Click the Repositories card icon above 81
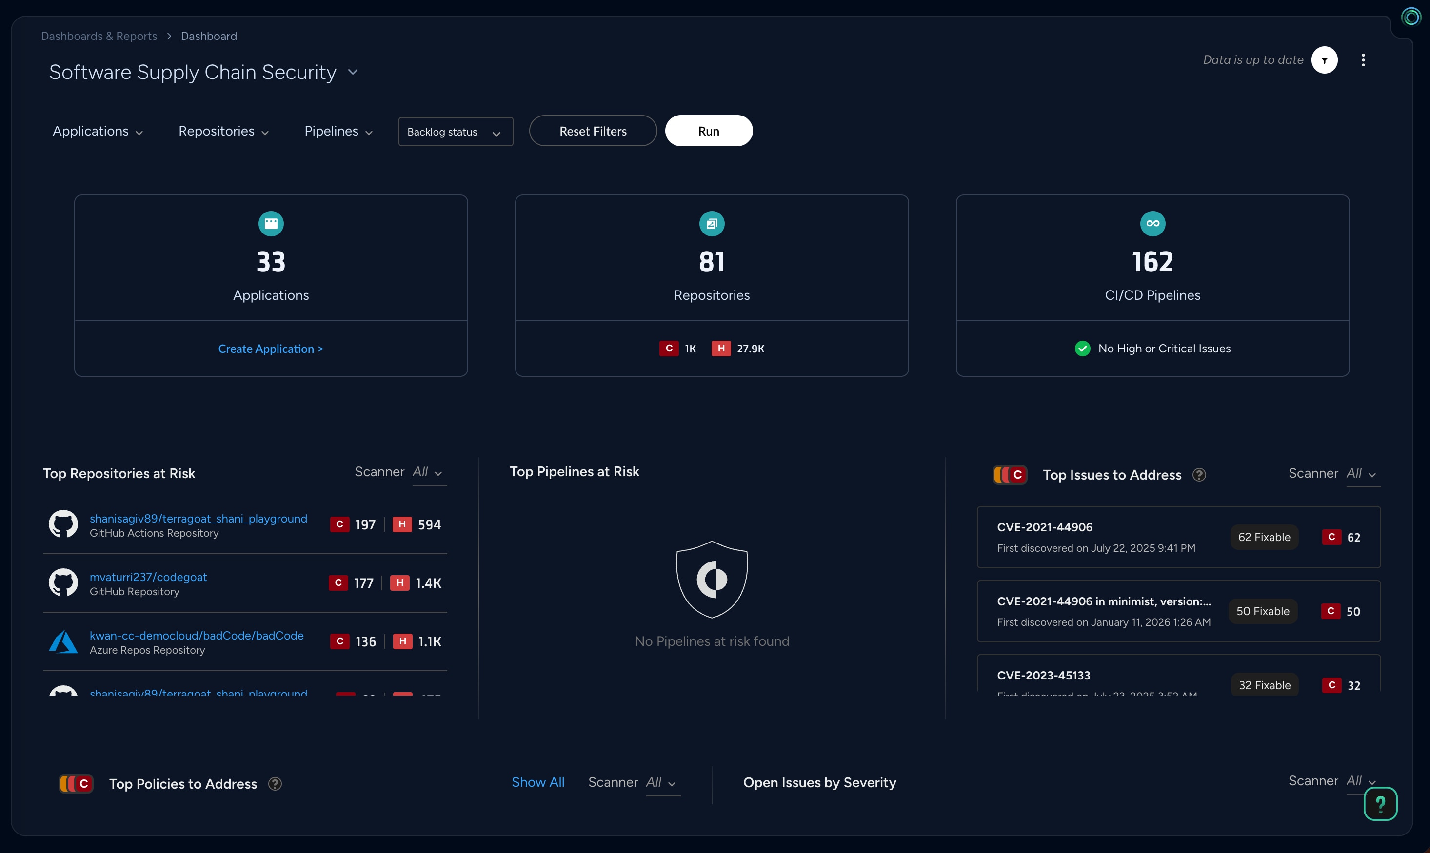 (711, 224)
